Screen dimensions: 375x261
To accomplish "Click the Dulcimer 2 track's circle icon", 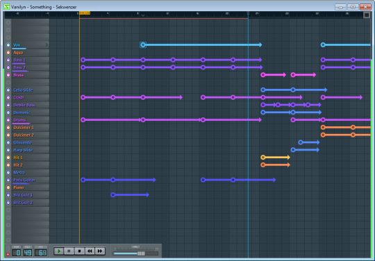I will [x=8, y=135].
